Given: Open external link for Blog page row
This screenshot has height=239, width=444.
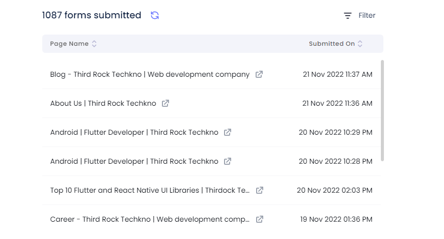Looking at the screenshot, I should [x=259, y=74].
